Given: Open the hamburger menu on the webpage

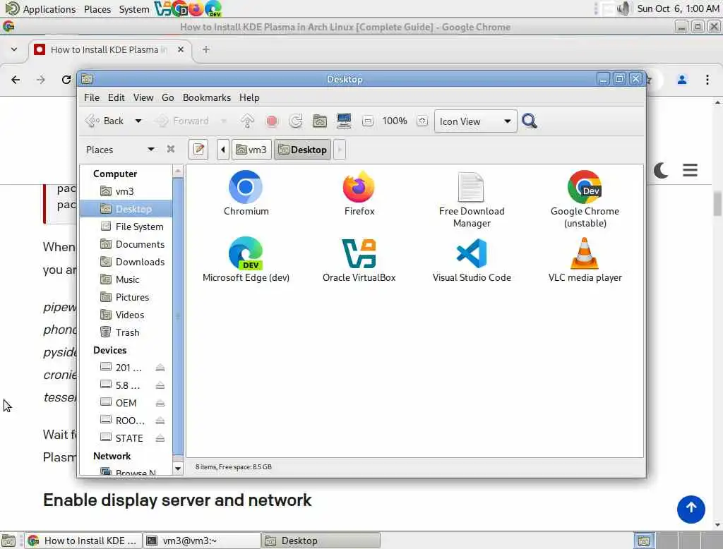Looking at the screenshot, I should click(690, 170).
